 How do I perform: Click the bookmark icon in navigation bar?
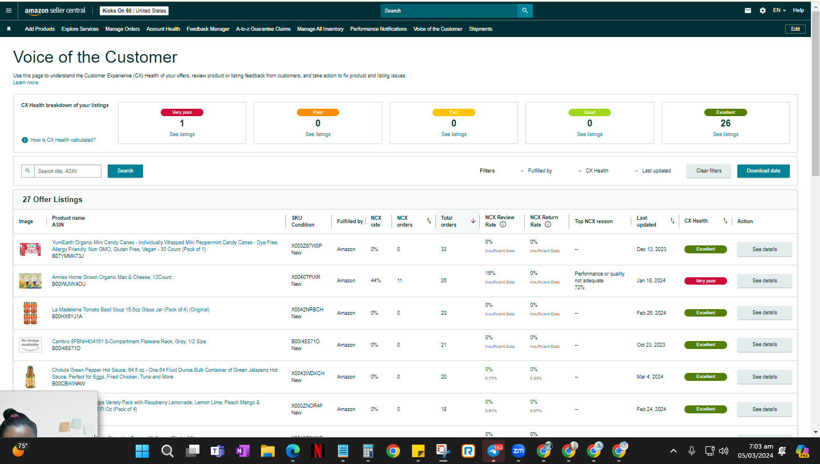coord(9,28)
